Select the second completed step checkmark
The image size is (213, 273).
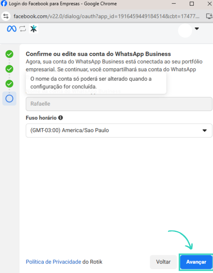(x=9, y=69)
